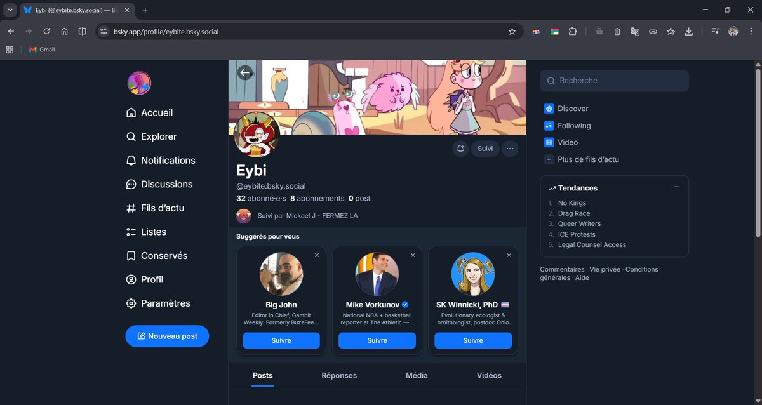
Task: Switch to the Média tab
Action: (417, 375)
